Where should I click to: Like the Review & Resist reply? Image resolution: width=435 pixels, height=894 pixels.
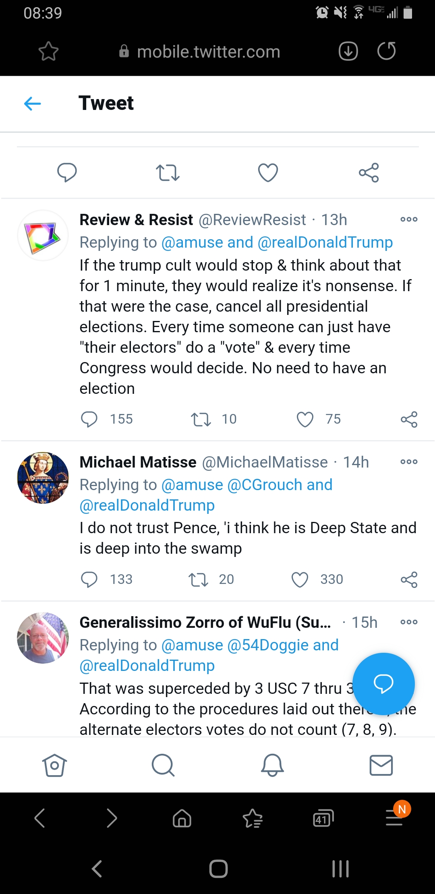(x=305, y=419)
